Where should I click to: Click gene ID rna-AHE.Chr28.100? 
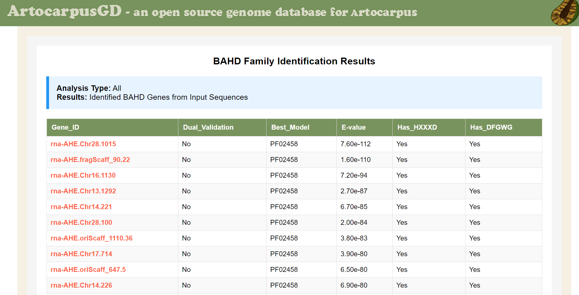coord(81,223)
